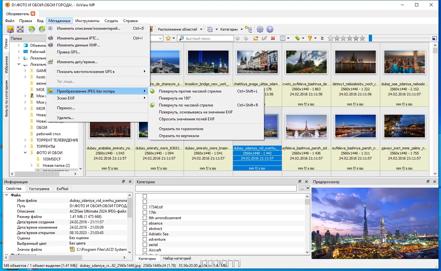The width and height of the screenshot is (441, 271).
Task: Create a new folder with the folder icon
Action: [x=256, y=38]
